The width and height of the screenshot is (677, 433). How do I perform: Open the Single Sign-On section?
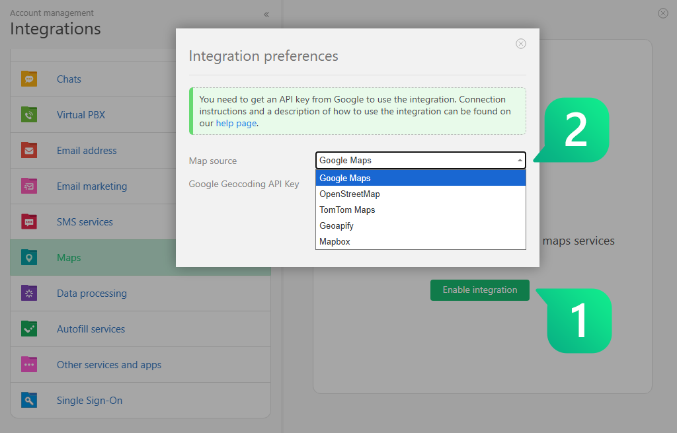click(140, 400)
